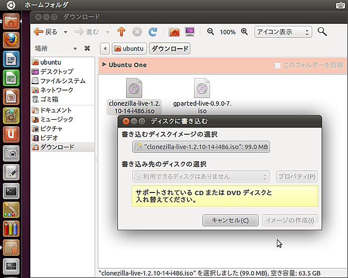The image size is (348, 278).
Task: Click status bar text about clonezilla selection
Action: click(x=209, y=273)
